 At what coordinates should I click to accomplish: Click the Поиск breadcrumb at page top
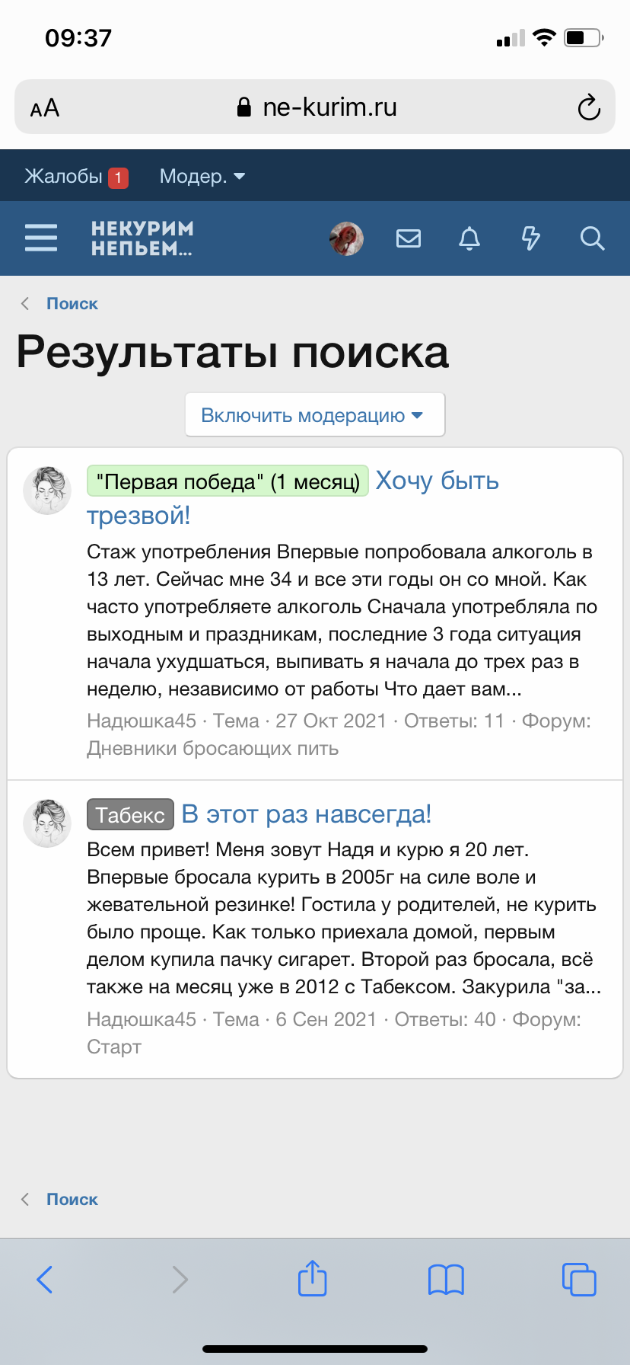[72, 303]
